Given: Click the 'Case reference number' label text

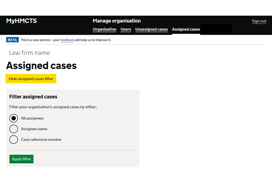Looking at the screenshot, I should click(x=41, y=140).
